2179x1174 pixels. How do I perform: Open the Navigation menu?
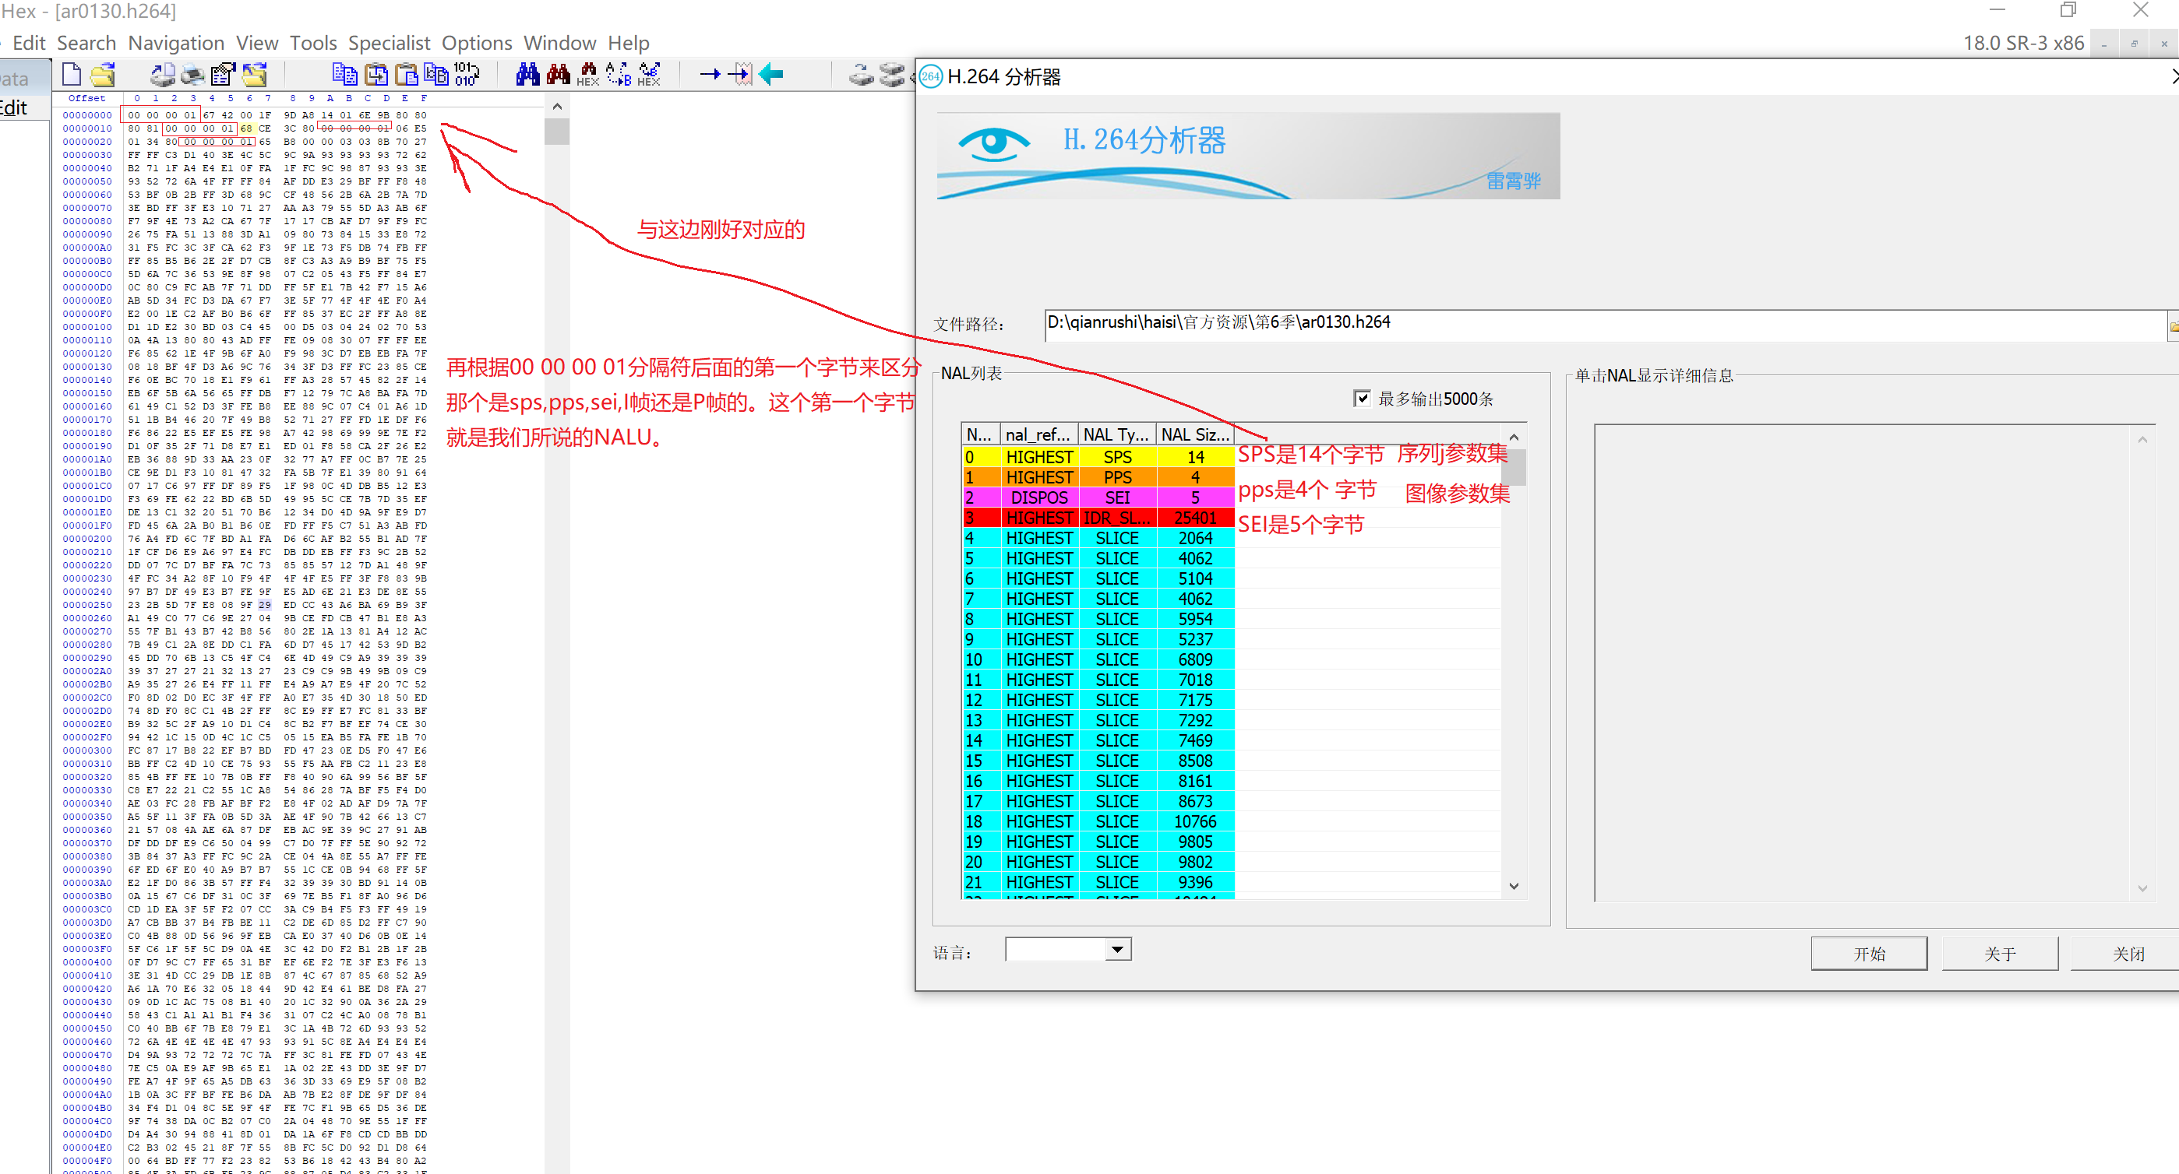pyautogui.click(x=176, y=43)
